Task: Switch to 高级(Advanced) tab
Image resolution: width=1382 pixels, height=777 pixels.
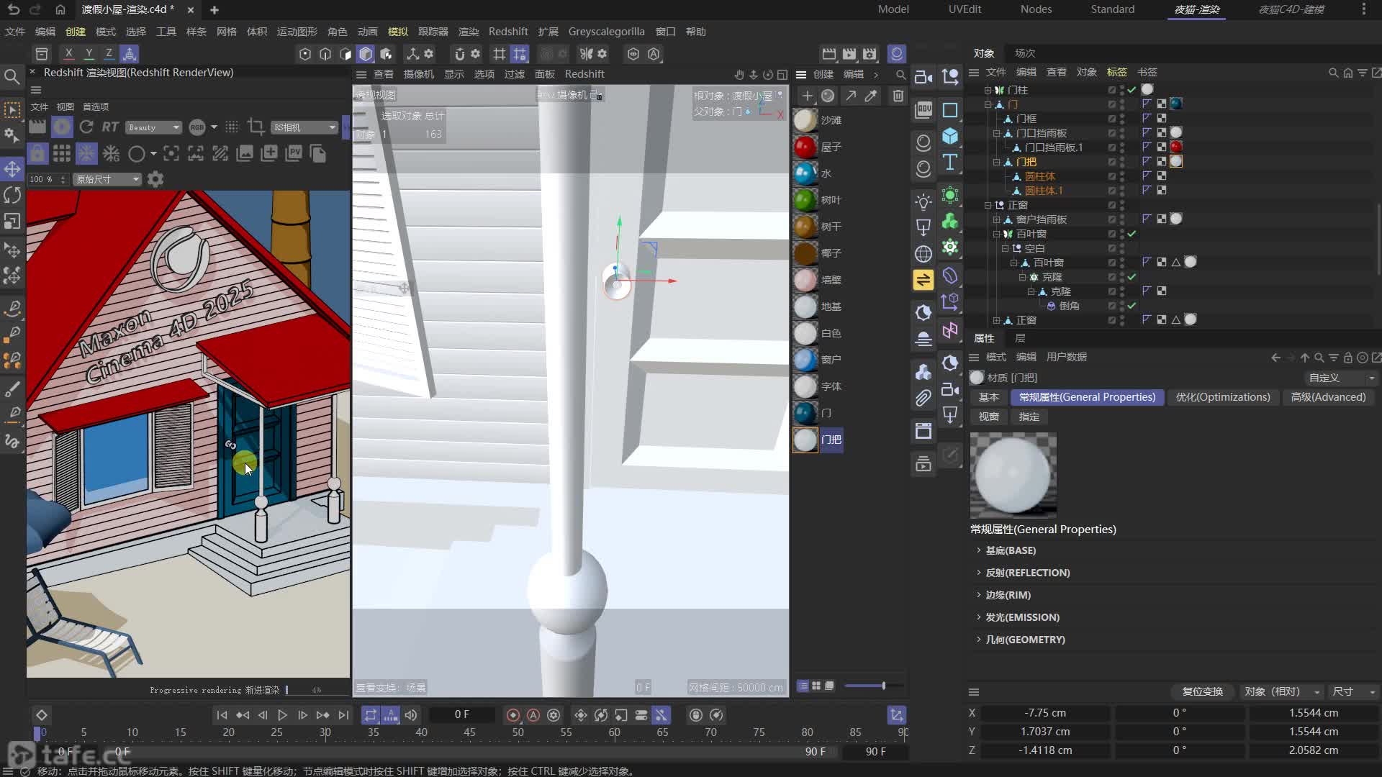Action: point(1328,397)
